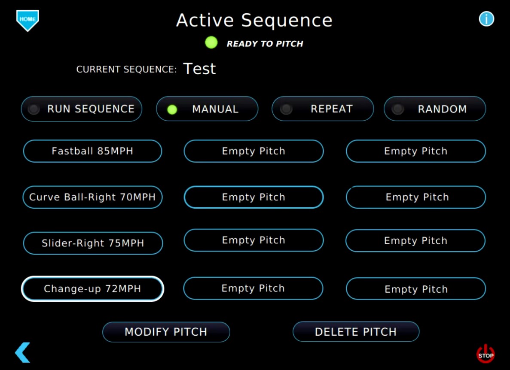
Task: Click the green Ready to Pitch indicator
Action: pos(211,43)
